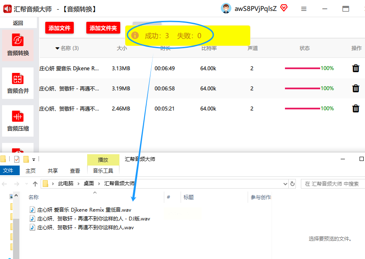This screenshot has height=259, width=365.
Task: Delete the 2.46MB file row
Action: 355,109
